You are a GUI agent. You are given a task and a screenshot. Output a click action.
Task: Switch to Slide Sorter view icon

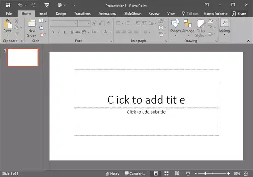(x=167, y=173)
